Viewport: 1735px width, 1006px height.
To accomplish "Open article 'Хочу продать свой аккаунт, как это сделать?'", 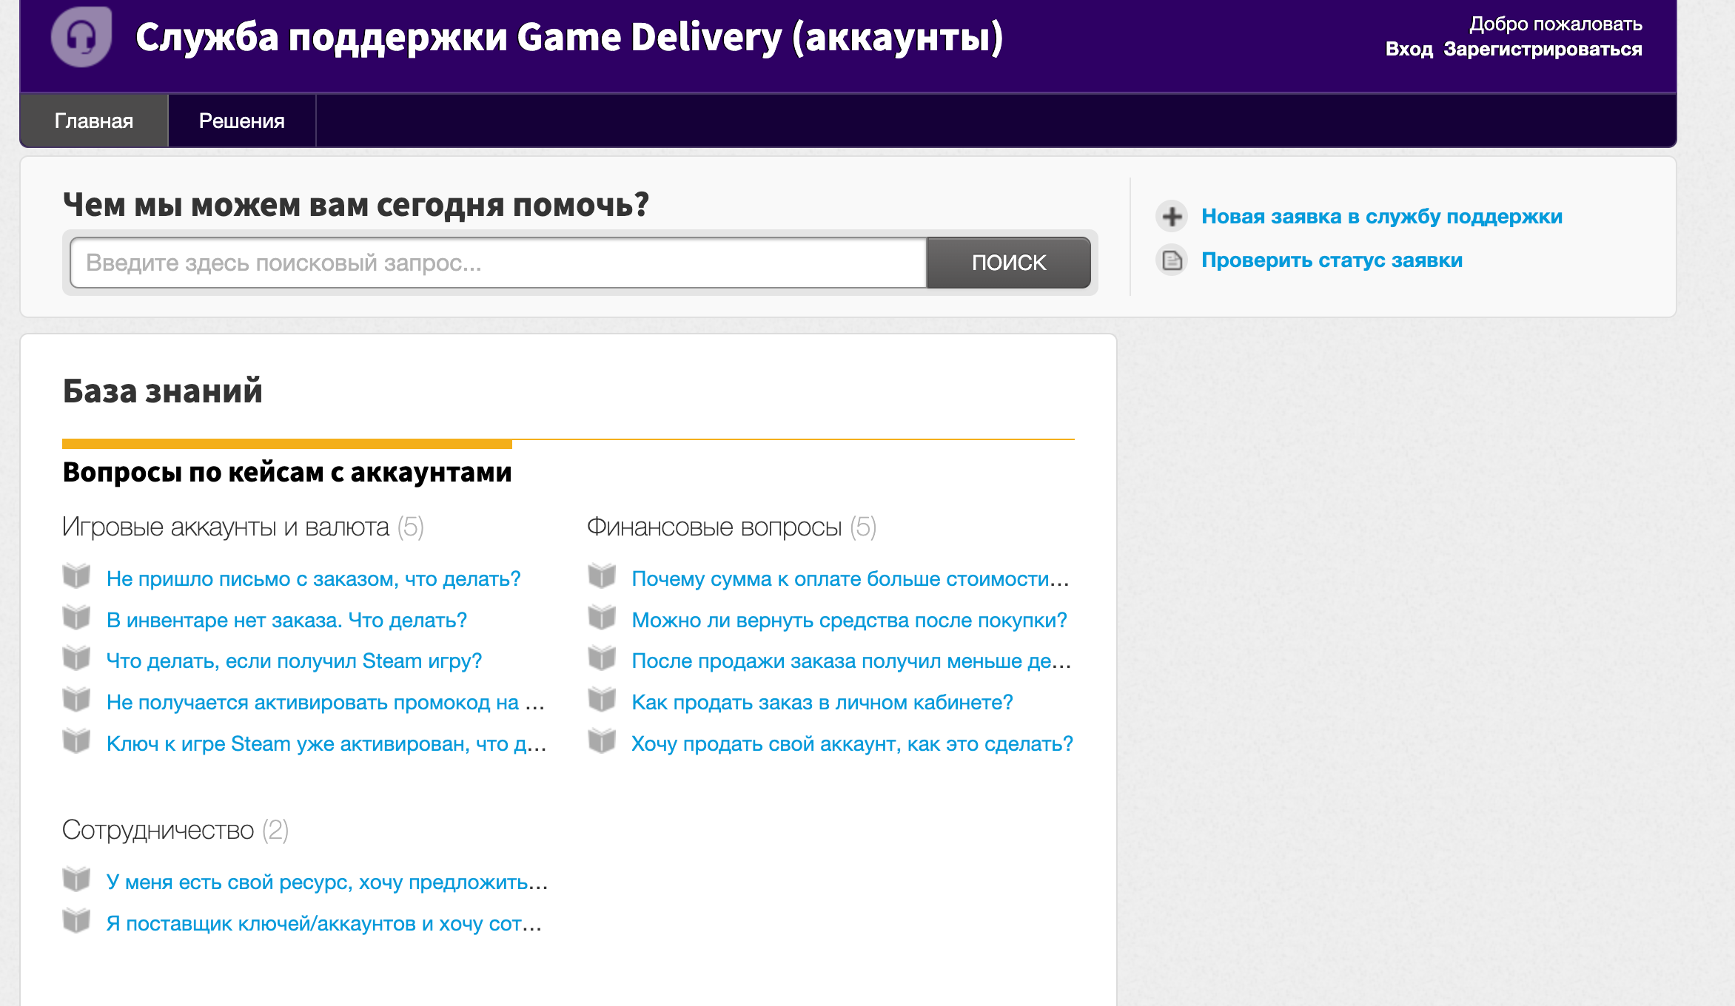I will pyautogui.click(x=852, y=744).
